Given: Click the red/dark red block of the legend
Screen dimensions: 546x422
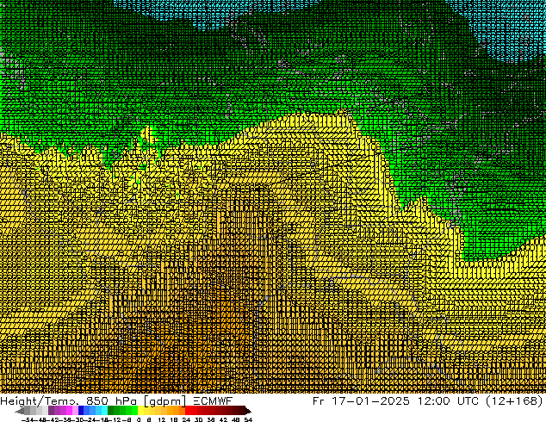Looking at the screenshot, I should pos(215,411).
